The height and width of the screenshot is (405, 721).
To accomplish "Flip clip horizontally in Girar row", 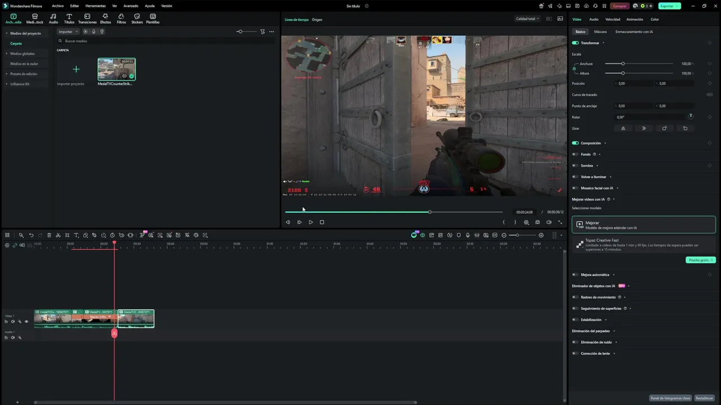I will pyautogui.click(x=623, y=128).
